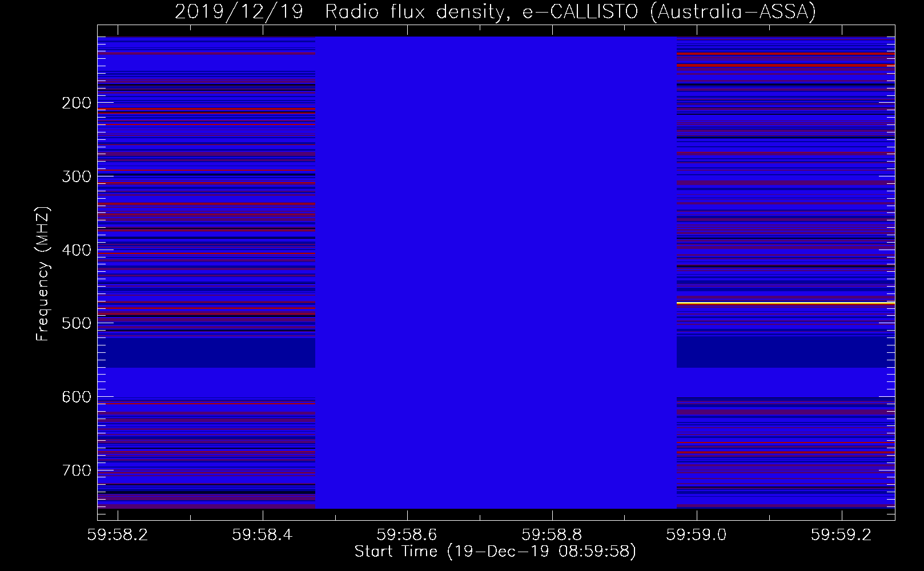Click the 'Frequency (MHZ)' axis label
The width and height of the screenshot is (924, 571).
tap(42, 273)
